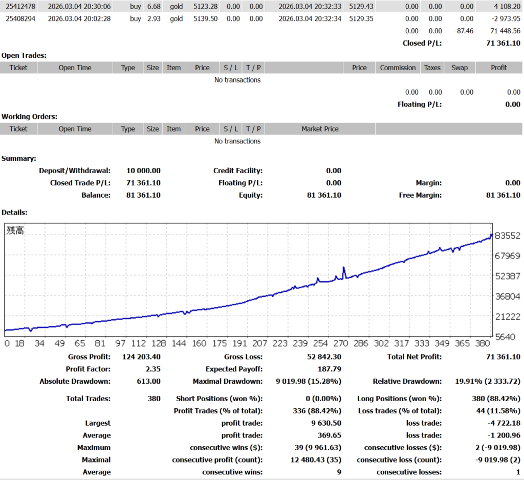Click the Commission column header

(398, 67)
